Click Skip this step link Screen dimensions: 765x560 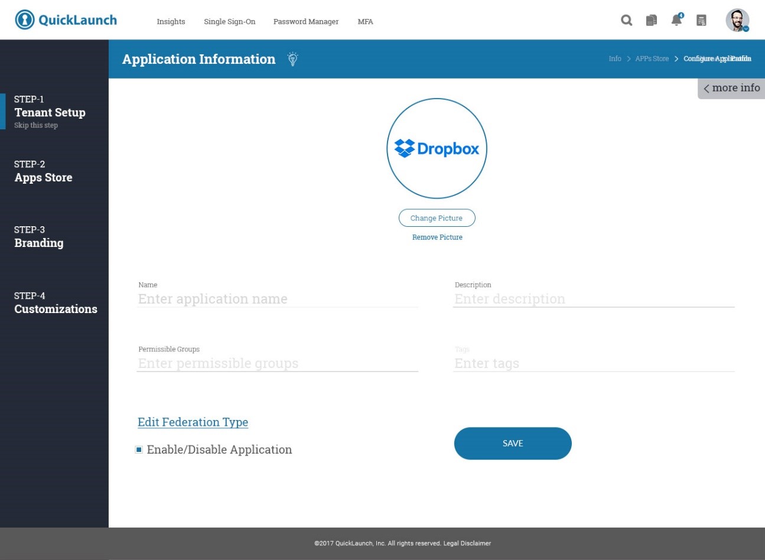(36, 125)
